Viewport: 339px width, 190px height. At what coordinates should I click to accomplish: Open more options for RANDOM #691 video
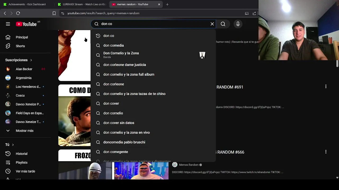tap(326, 87)
